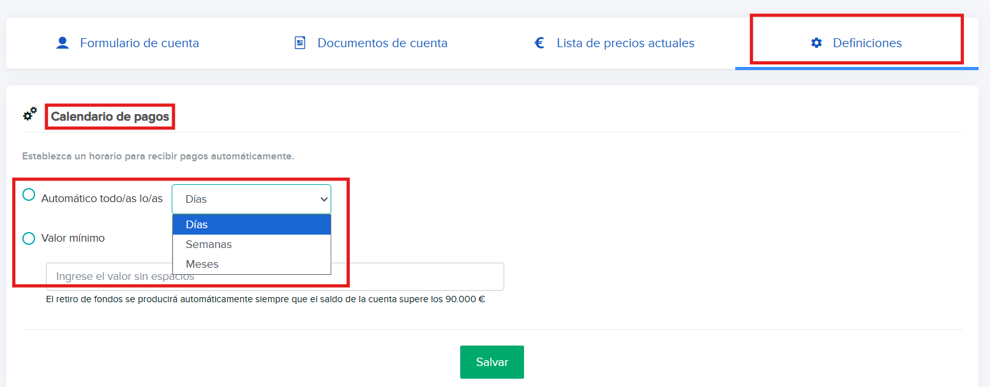The height and width of the screenshot is (387, 990).
Task: Click the document icon beside Documentos de cuenta
Action: pyautogui.click(x=300, y=43)
